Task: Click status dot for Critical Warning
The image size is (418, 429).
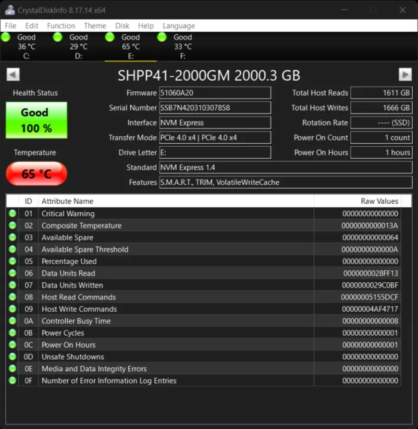Action: (12, 214)
